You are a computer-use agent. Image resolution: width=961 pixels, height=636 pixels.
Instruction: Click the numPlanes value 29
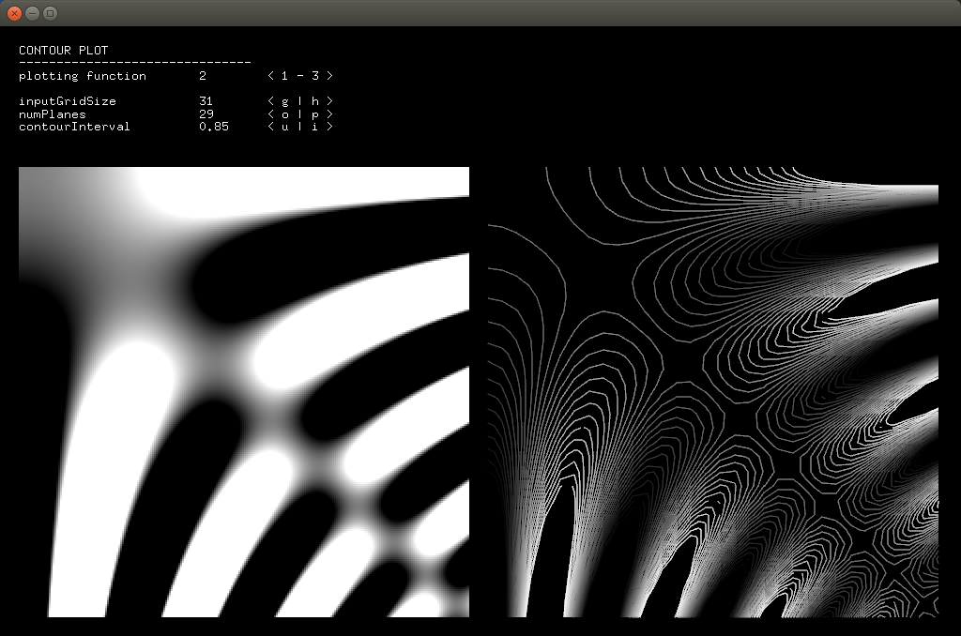coord(206,114)
